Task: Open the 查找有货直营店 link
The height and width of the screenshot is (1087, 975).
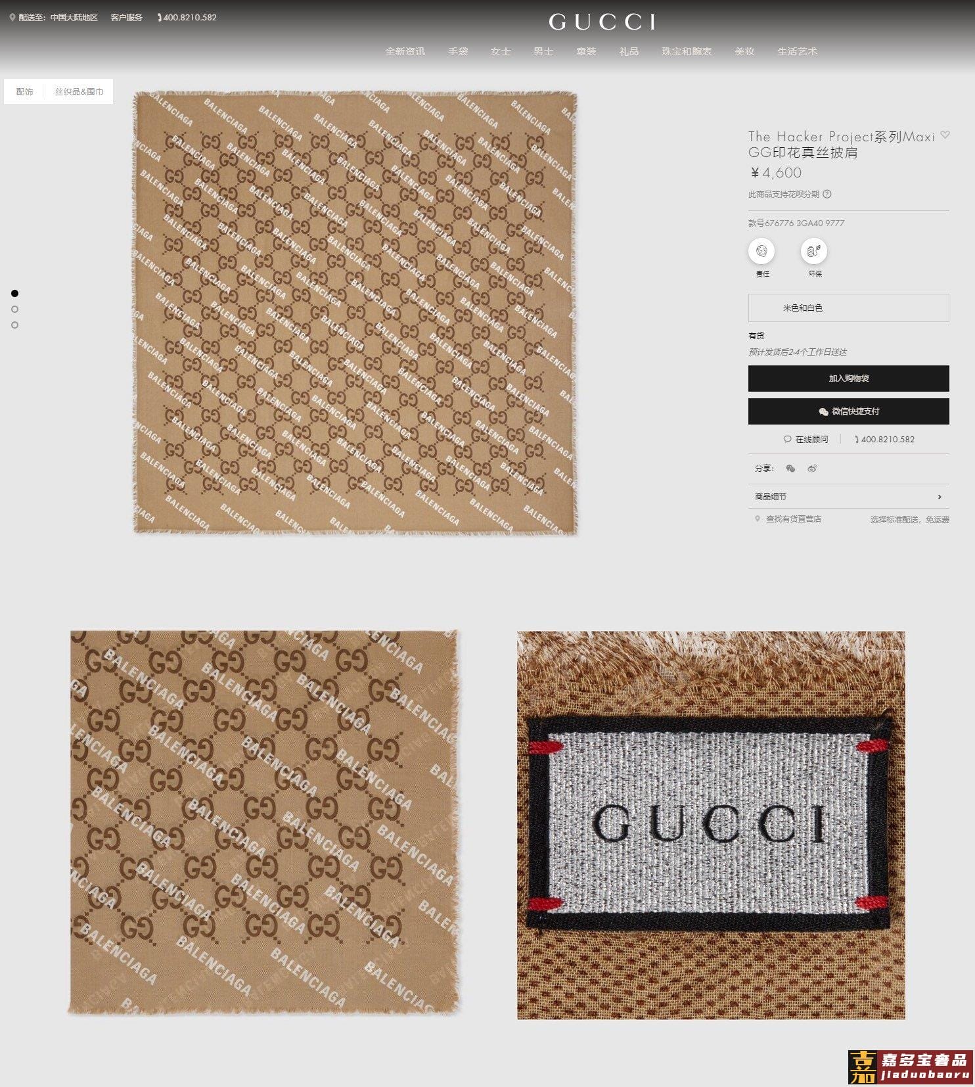Action: (793, 519)
